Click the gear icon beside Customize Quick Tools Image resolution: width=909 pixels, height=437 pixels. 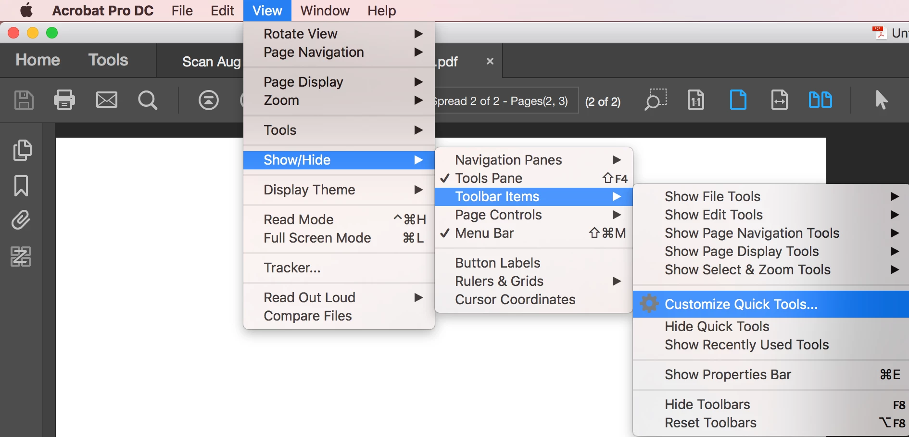point(649,304)
